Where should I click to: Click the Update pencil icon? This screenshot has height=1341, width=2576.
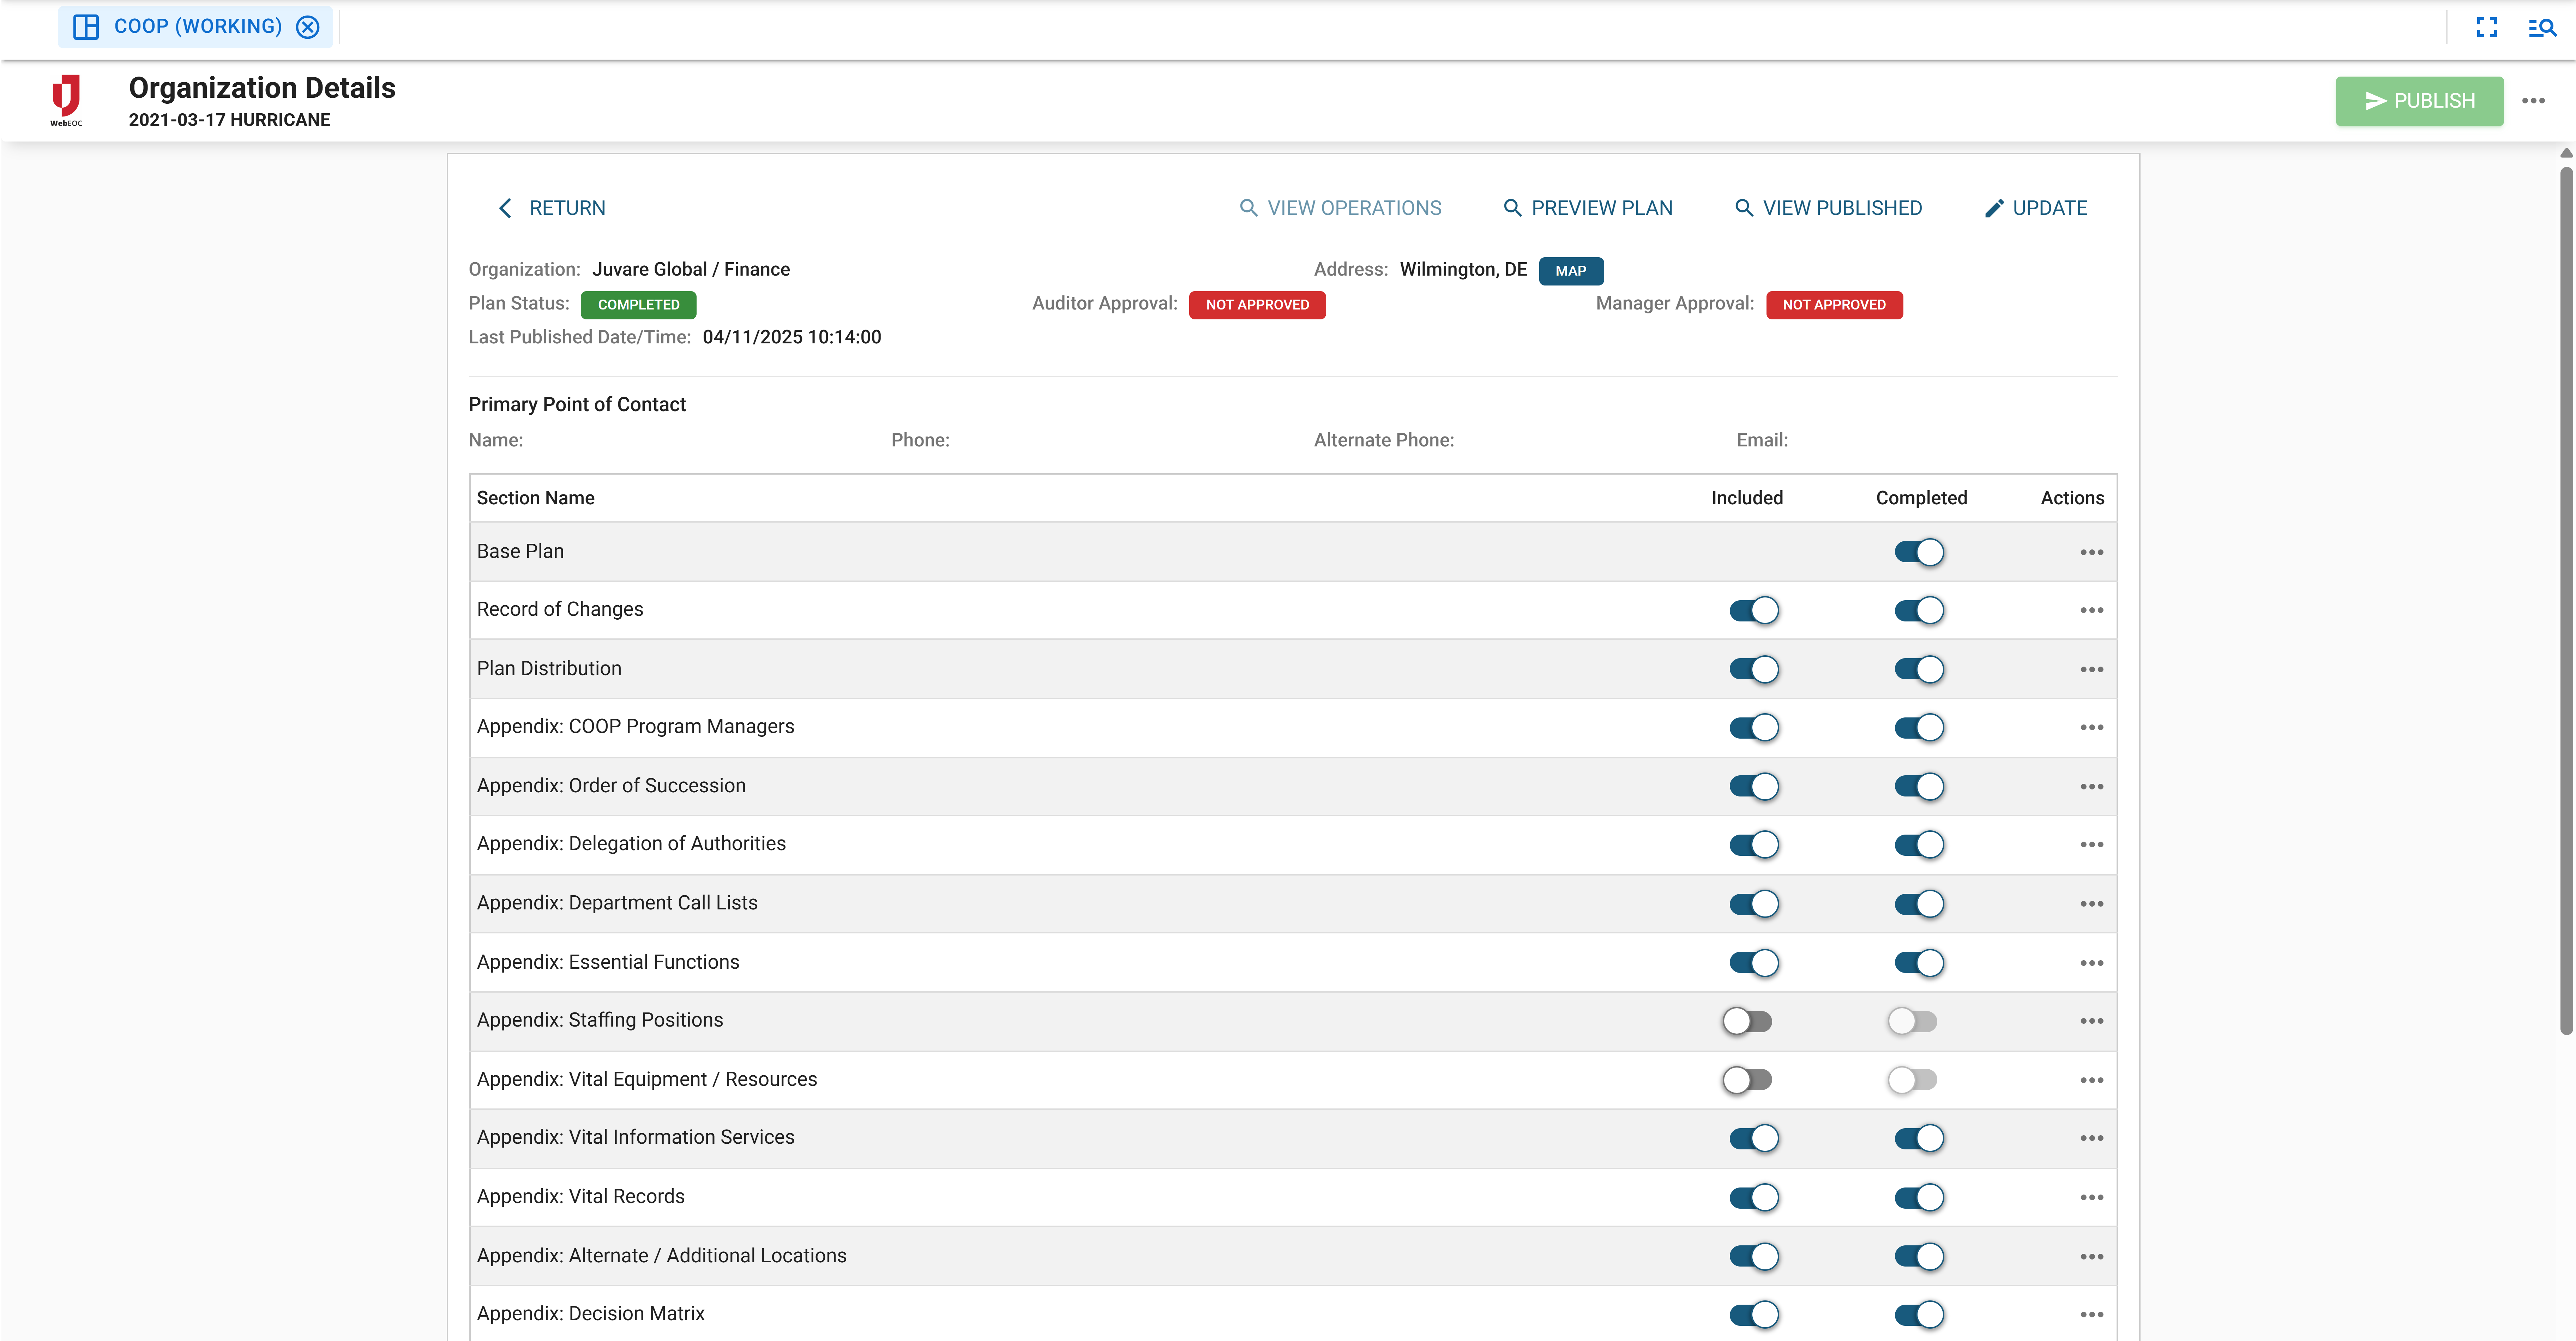(1994, 208)
